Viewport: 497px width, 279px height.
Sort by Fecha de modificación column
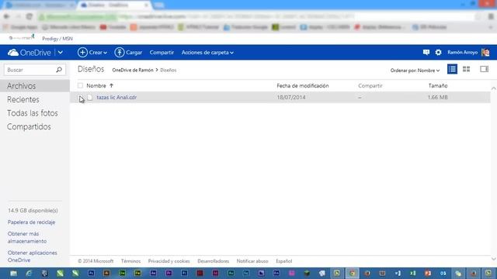(x=303, y=86)
